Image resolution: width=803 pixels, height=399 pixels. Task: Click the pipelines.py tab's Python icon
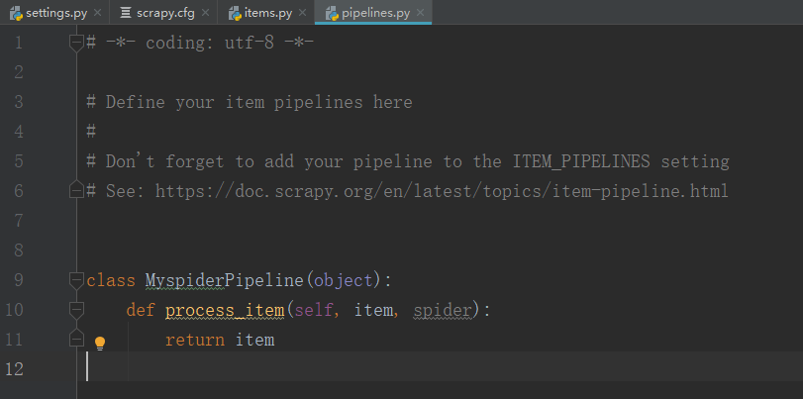[332, 13]
